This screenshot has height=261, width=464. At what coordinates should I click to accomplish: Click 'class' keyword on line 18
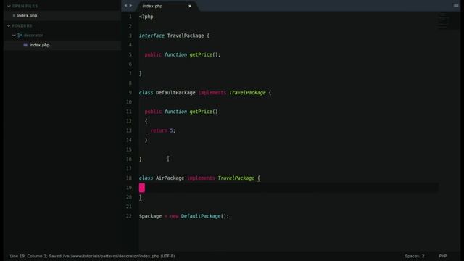point(146,178)
